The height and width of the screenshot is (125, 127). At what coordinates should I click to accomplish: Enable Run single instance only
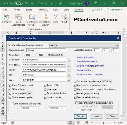pyautogui.click(x=75, y=93)
